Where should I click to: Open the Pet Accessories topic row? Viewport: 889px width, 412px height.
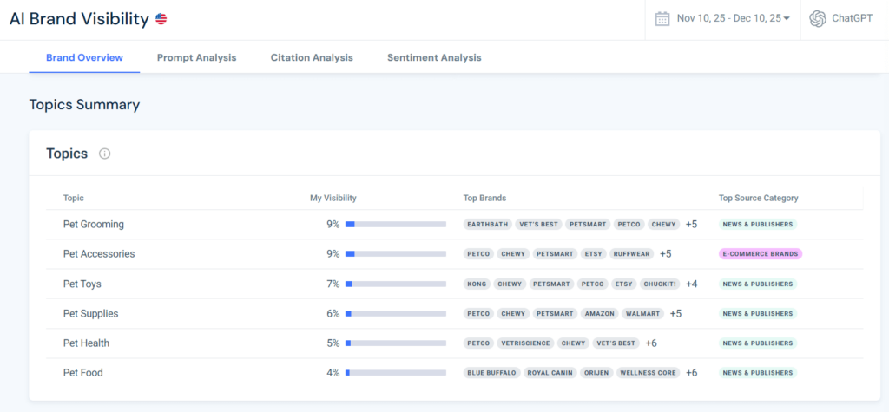pos(99,254)
